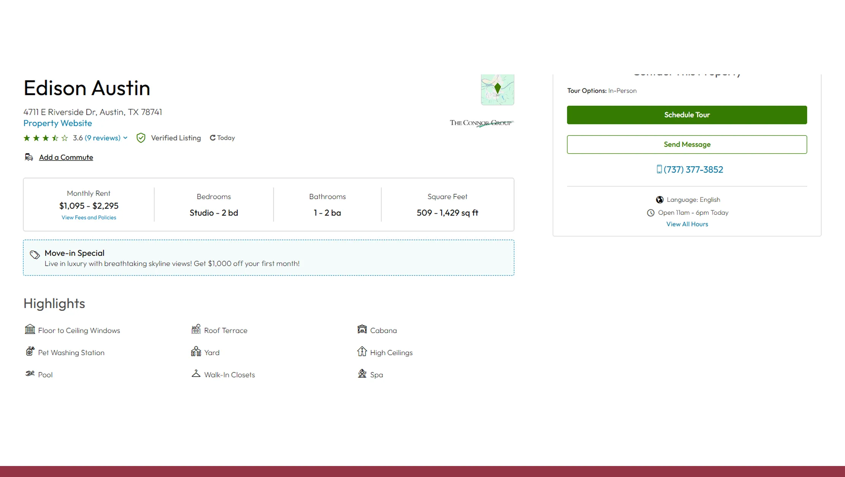The width and height of the screenshot is (845, 477).
Task: Click the Verified Listing shield icon
Action: pyautogui.click(x=141, y=138)
